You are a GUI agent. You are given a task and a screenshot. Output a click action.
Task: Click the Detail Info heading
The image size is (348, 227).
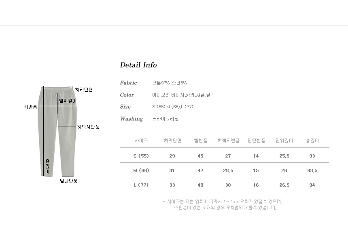click(x=138, y=65)
